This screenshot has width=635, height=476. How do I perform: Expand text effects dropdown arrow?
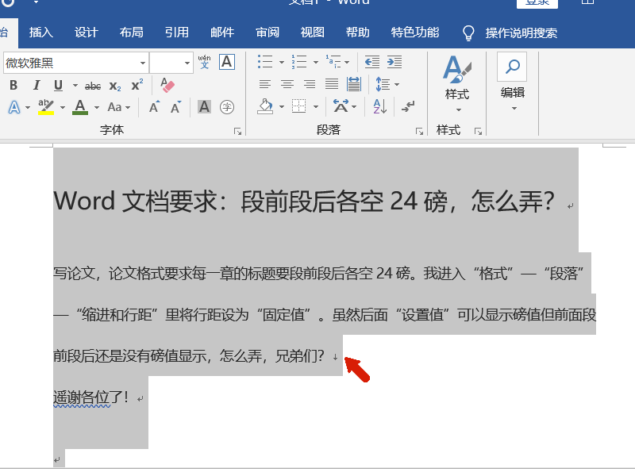click(28, 107)
